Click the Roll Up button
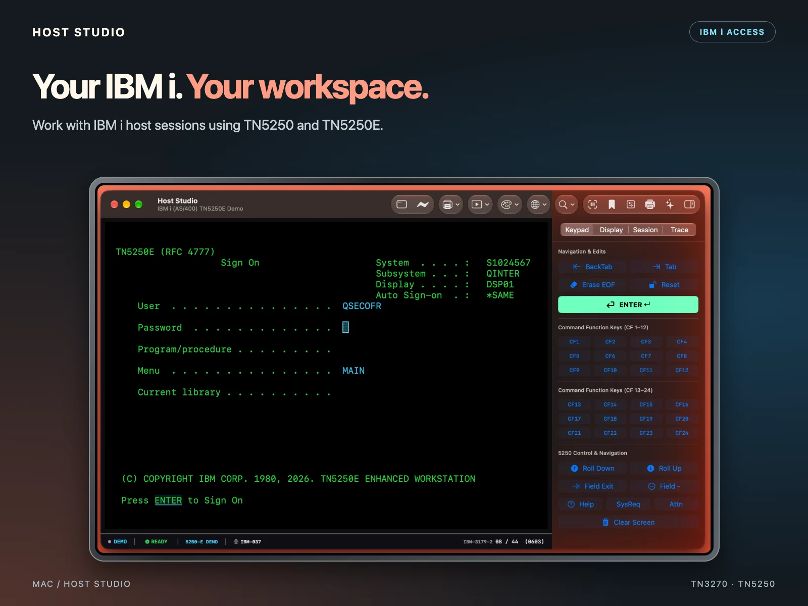Image resolution: width=808 pixels, height=606 pixels. coord(664,468)
